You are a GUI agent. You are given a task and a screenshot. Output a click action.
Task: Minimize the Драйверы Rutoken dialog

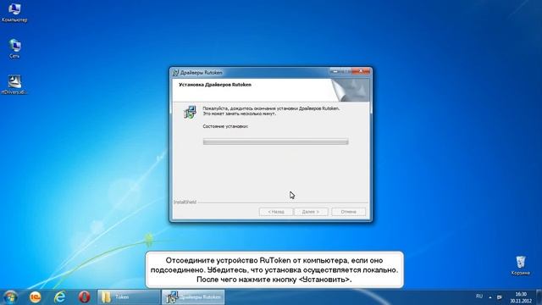[335, 71]
